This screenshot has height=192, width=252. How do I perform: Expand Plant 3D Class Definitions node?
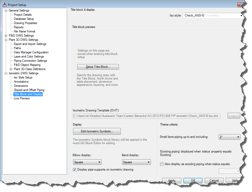[x=11, y=69]
